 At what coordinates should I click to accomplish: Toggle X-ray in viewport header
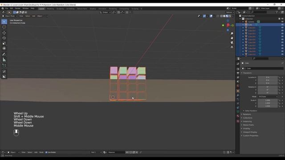(218, 16)
